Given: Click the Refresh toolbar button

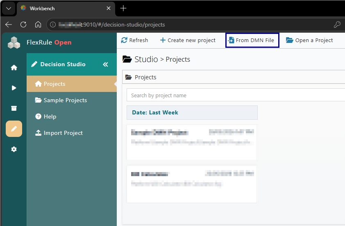Looking at the screenshot, I should coord(134,40).
